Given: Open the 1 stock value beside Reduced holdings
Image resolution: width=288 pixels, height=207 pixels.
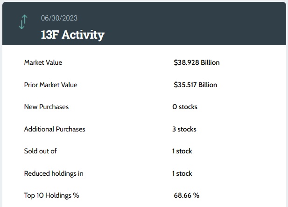Looking at the screenshot, I should [182, 173].
